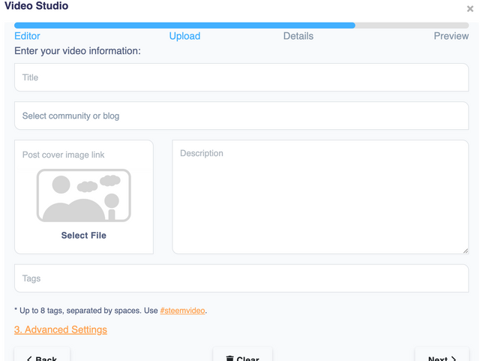Go to the Upload step

184,36
